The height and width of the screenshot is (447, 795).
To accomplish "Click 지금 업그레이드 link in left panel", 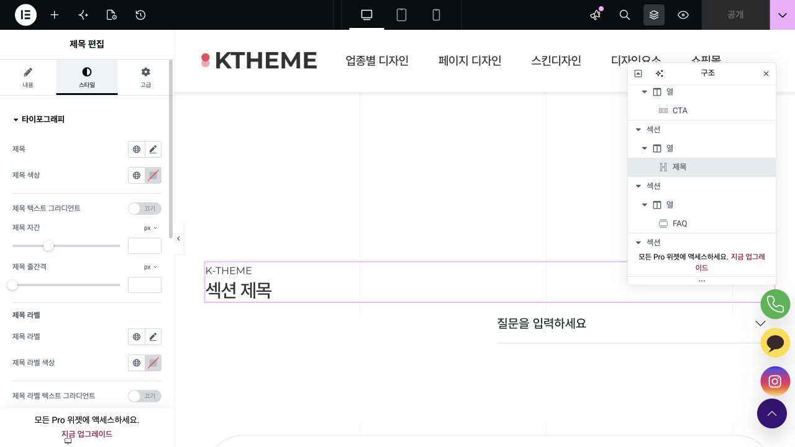I will (87, 434).
